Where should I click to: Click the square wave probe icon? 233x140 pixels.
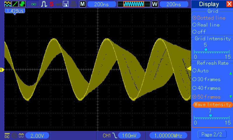tap(21, 135)
